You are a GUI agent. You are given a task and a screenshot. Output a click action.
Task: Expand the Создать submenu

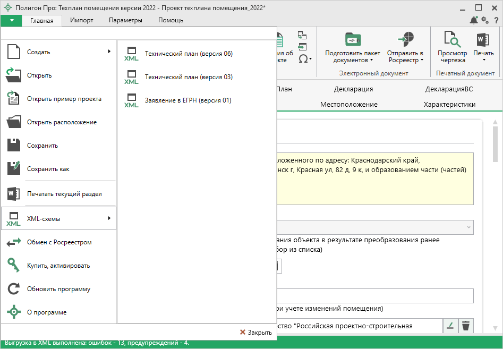[58, 52]
